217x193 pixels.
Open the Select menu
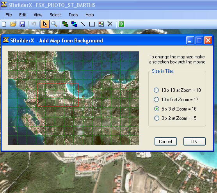55,15
